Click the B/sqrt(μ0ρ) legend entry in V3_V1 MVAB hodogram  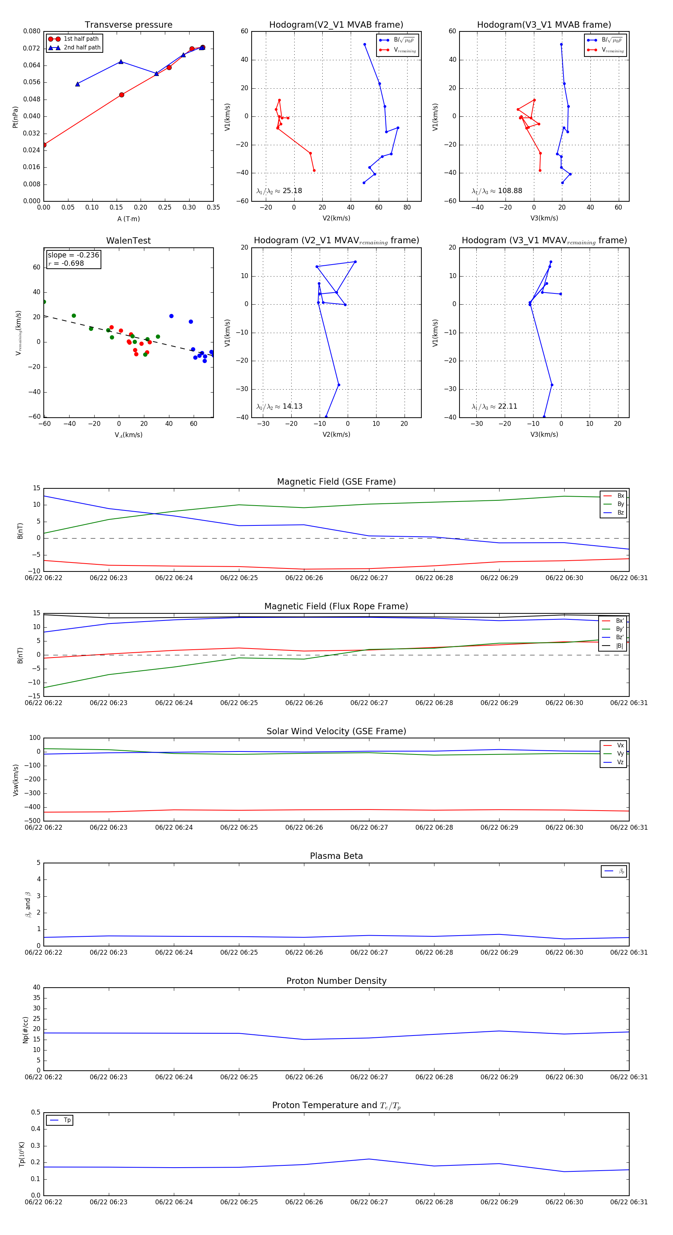pyautogui.click(x=605, y=40)
